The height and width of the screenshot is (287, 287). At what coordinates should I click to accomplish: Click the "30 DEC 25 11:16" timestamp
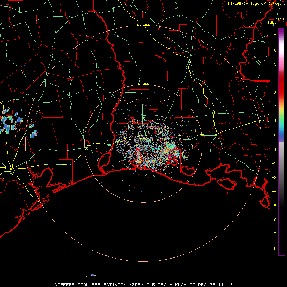pyautogui.click(x=211, y=285)
